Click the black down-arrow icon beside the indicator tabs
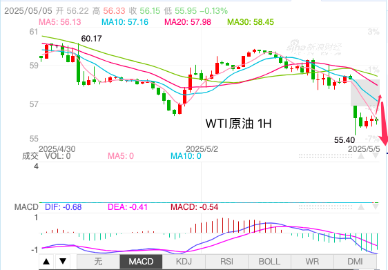Screen dimensions: 388x270 click(63, 261)
